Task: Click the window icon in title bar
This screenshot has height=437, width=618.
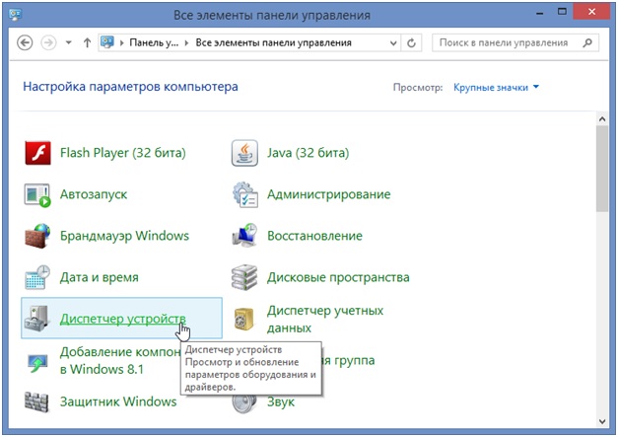Action: [x=15, y=14]
